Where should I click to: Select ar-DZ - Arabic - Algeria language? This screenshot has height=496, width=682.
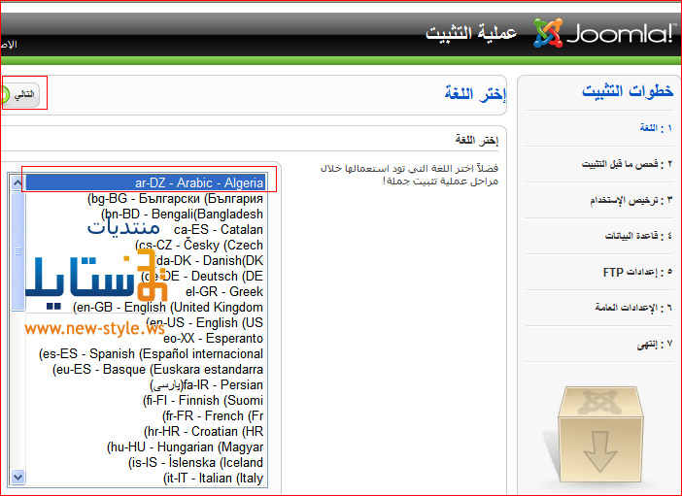click(145, 182)
